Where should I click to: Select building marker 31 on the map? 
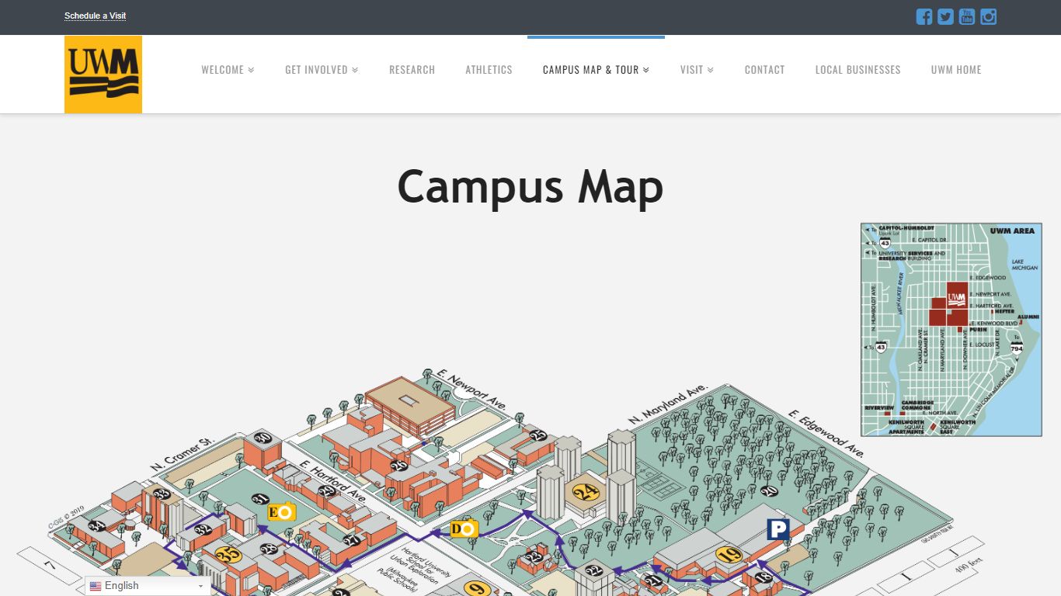pos(261,499)
